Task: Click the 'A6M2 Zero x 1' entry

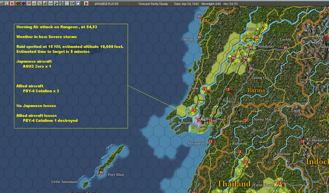Action: coord(37,66)
